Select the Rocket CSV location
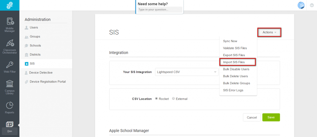Image resolution: width=317 pixels, height=137 pixels. click(x=156, y=99)
